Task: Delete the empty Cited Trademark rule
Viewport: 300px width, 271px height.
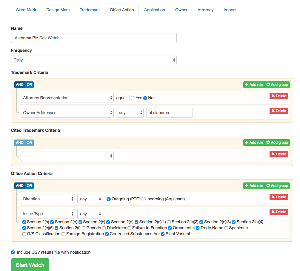Action: [279, 154]
